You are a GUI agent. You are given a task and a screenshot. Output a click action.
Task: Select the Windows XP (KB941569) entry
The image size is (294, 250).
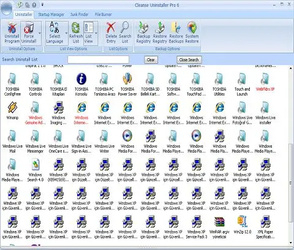[x=58, y=170]
